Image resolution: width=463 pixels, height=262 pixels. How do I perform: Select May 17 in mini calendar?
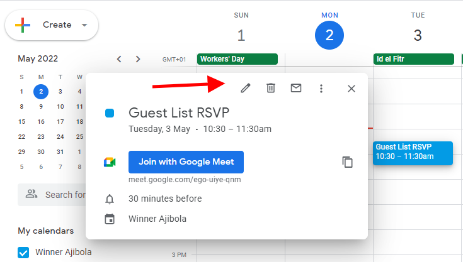(x=60, y=122)
